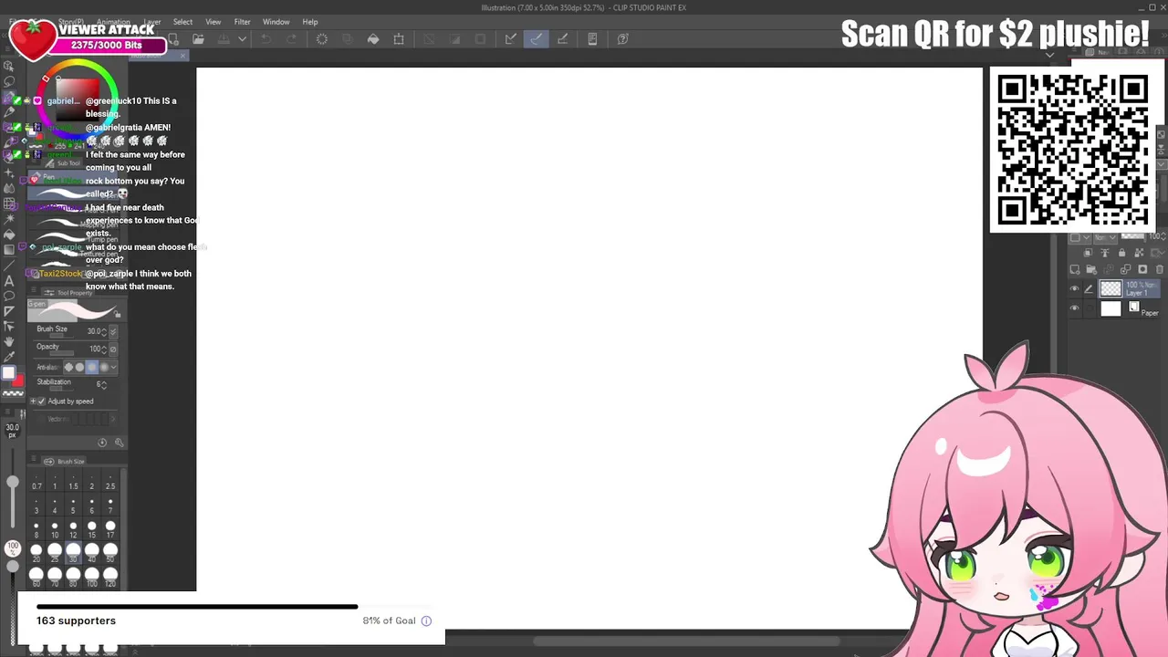Click the reset tool property icon
This screenshot has width=1168, height=657.
102,443
